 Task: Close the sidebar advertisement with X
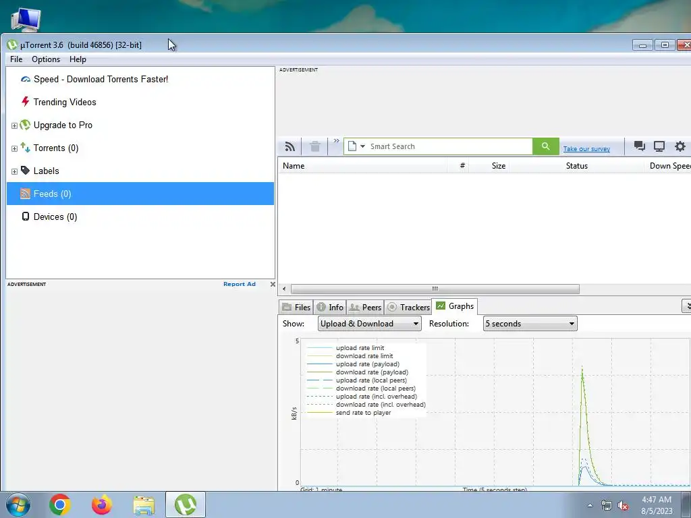[273, 284]
